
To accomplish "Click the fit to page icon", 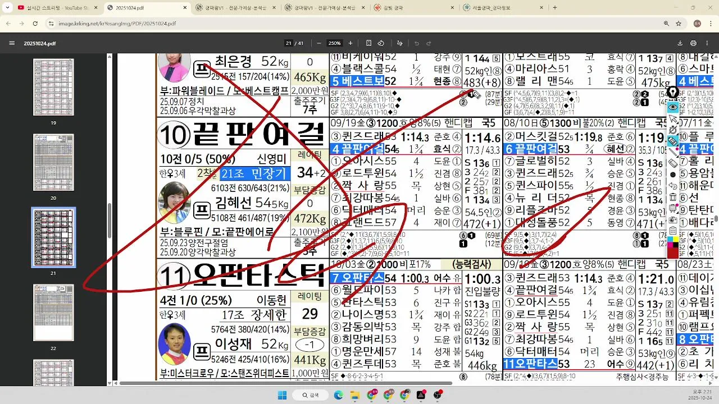I will tap(368, 43).
